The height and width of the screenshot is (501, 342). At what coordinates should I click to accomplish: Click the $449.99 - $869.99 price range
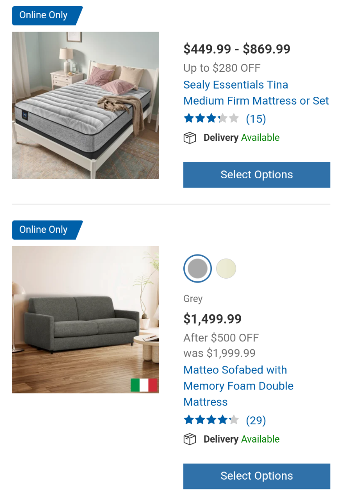coord(237,49)
